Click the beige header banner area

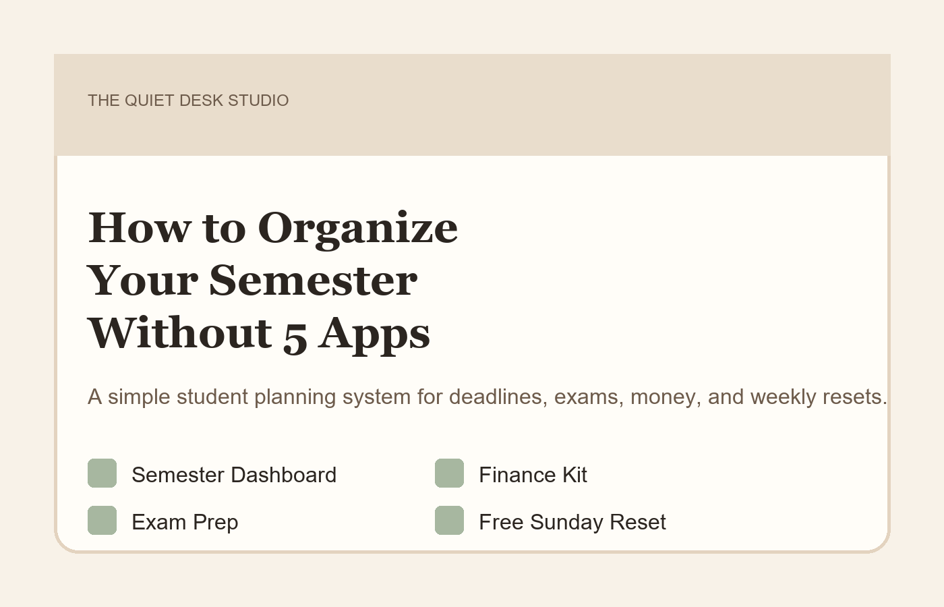(472, 105)
